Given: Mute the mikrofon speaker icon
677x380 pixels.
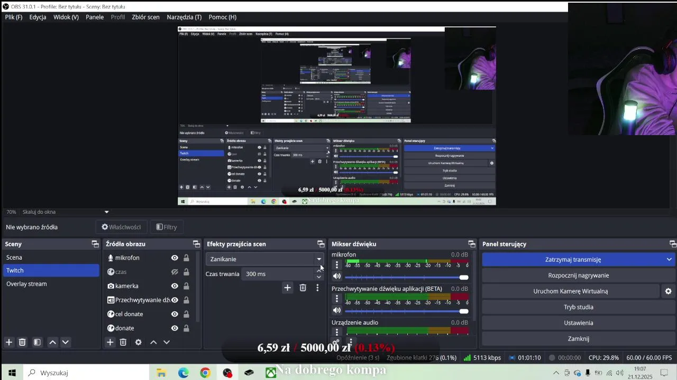Looking at the screenshot, I should click(337, 277).
